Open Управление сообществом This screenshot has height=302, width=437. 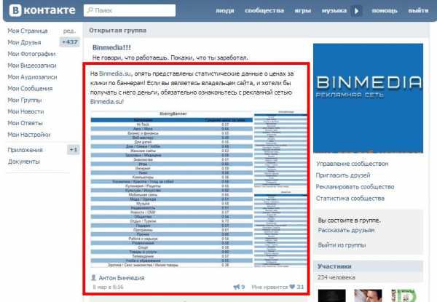352,164
